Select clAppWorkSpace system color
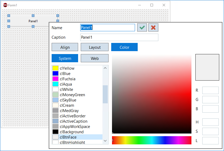The width and height of the screenshot is (224, 151). click(77, 126)
